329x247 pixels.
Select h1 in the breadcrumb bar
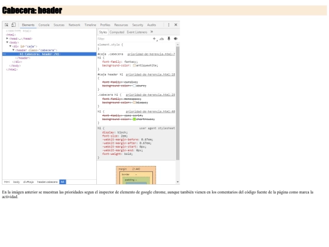(x=63, y=182)
